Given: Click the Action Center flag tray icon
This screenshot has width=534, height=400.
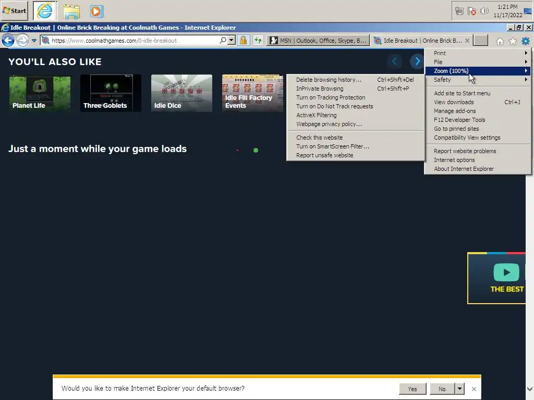Looking at the screenshot, I should [x=471, y=11].
